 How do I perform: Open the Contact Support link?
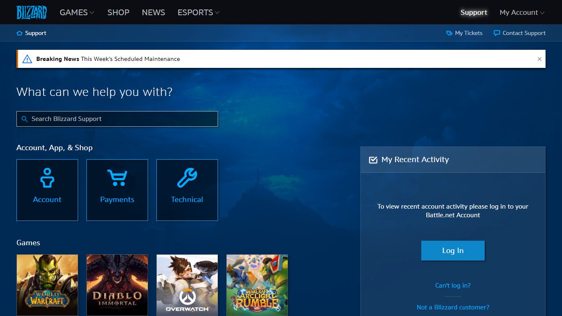coord(524,33)
